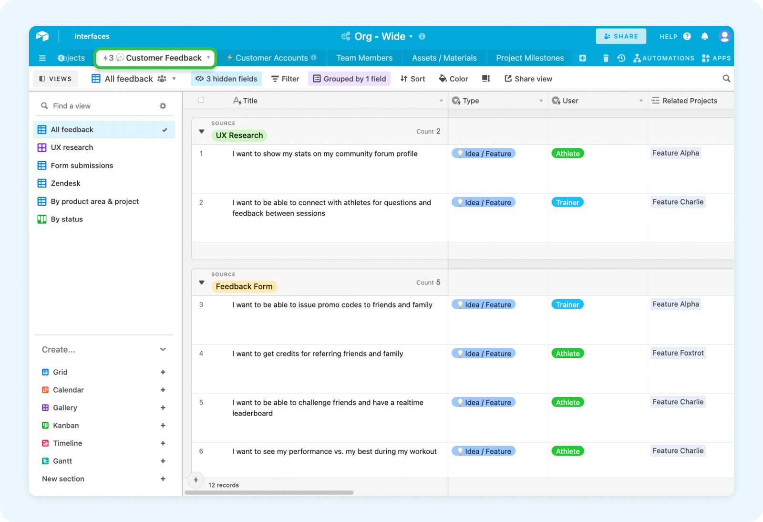The height and width of the screenshot is (522, 763).
Task: Click the info icon on Customer Accounts tab
Action: 314,57
